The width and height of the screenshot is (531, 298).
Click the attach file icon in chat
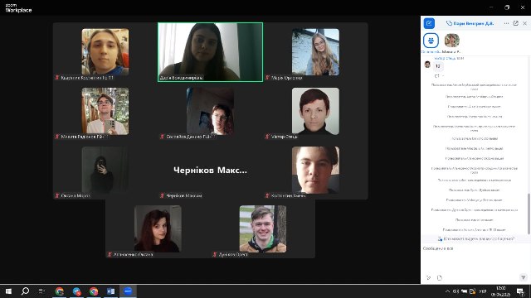tap(440, 278)
